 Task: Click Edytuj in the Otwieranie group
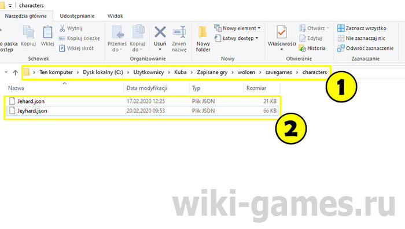(x=311, y=38)
